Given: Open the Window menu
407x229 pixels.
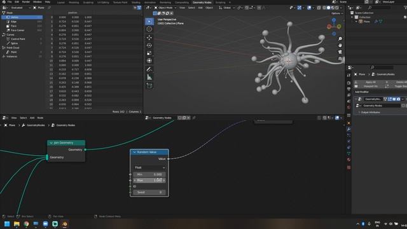Looking at the screenshot, I should coord(37,2).
